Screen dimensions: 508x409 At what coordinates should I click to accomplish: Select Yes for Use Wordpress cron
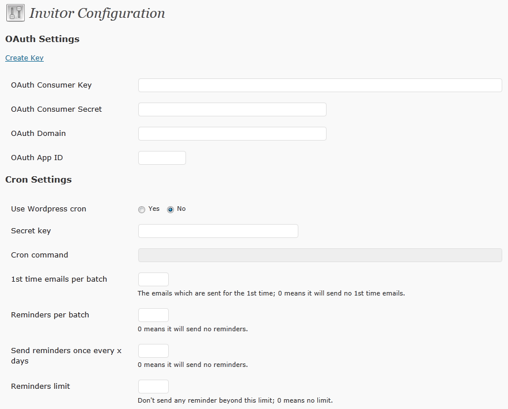tap(142, 210)
